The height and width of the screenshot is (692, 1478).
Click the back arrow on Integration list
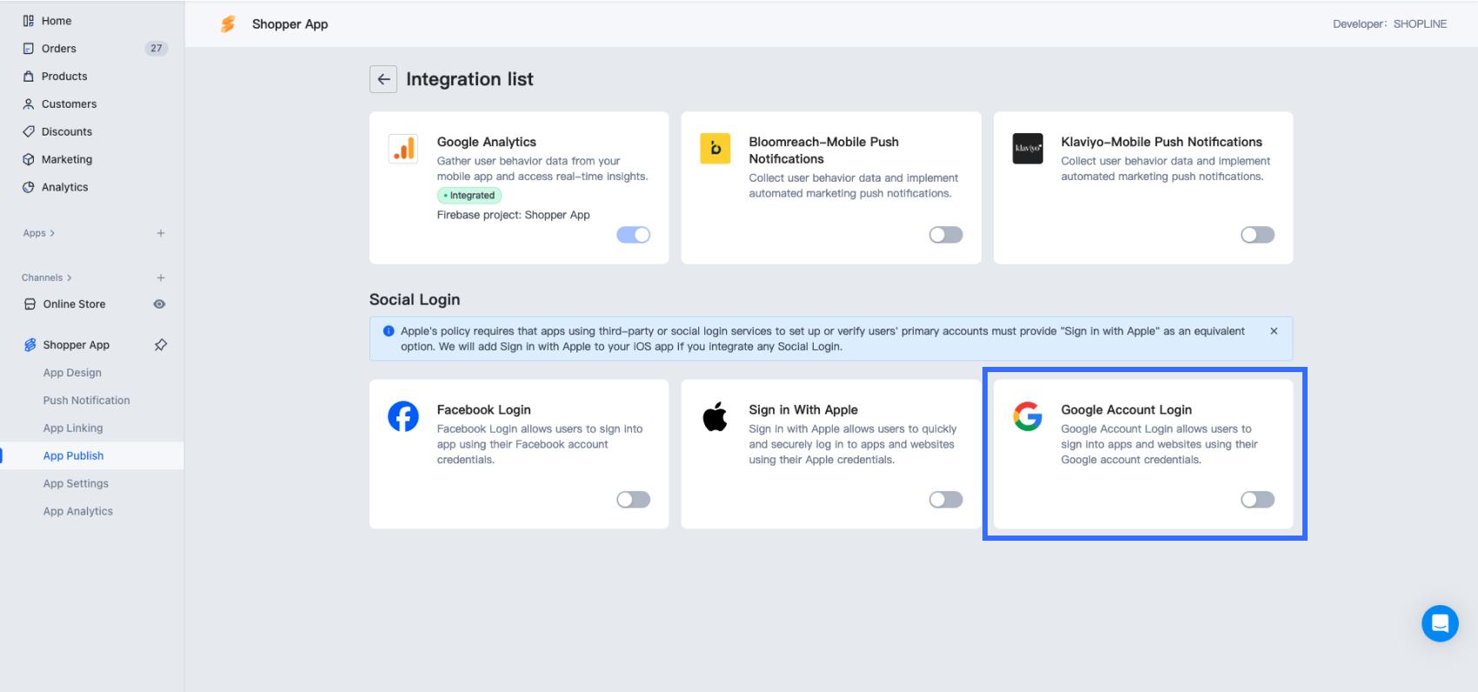tap(383, 79)
